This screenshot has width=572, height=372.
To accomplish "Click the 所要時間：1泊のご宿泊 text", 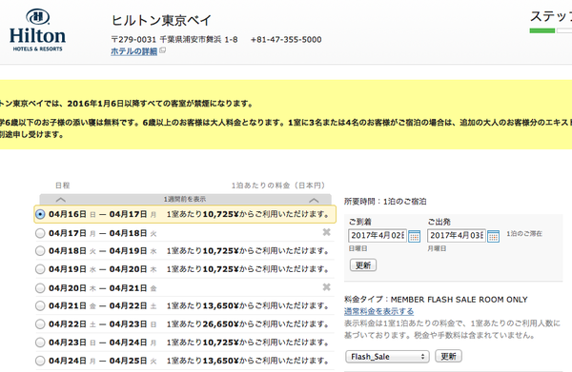I will [385, 202].
